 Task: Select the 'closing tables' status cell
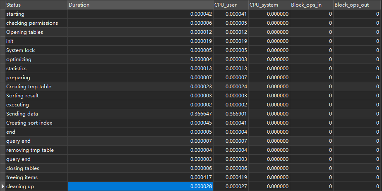[36, 168]
